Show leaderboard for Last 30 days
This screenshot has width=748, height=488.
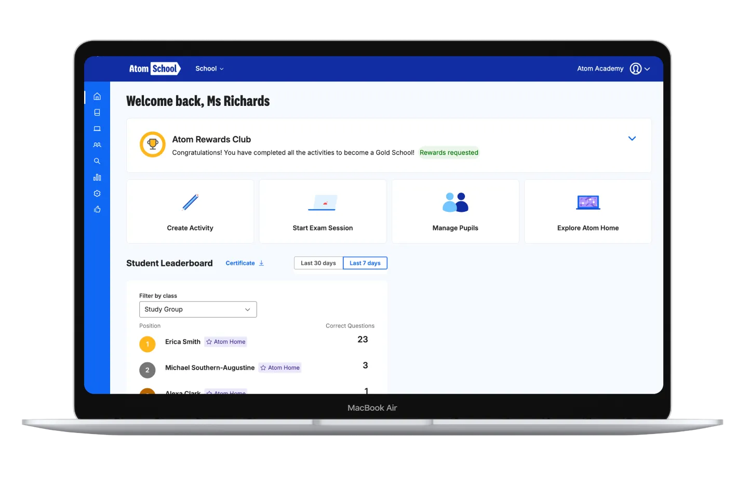coord(318,263)
